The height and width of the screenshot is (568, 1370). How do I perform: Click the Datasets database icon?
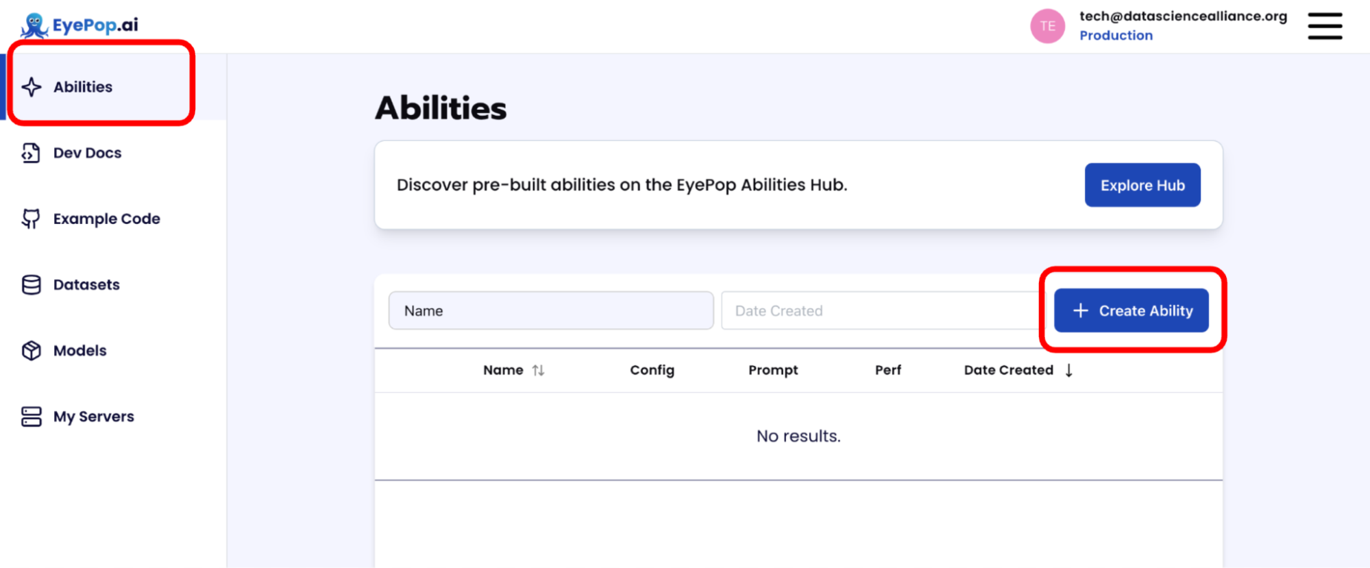coord(31,284)
